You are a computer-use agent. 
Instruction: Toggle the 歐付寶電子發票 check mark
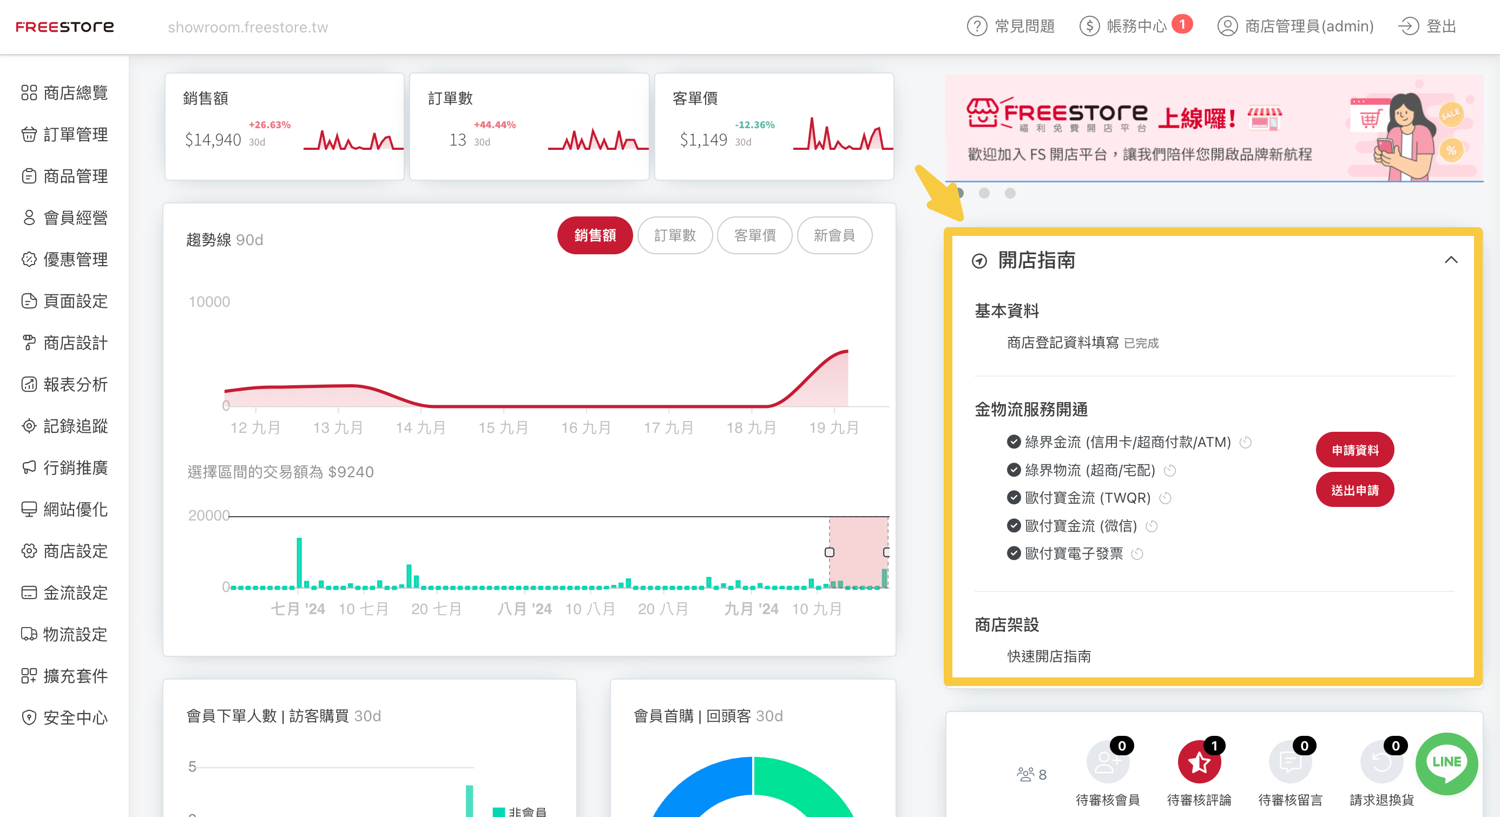pyautogui.click(x=1014, y=553)
